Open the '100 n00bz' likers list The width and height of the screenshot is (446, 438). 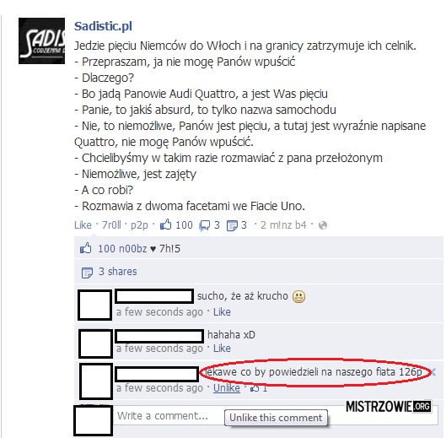coord(122,249)
